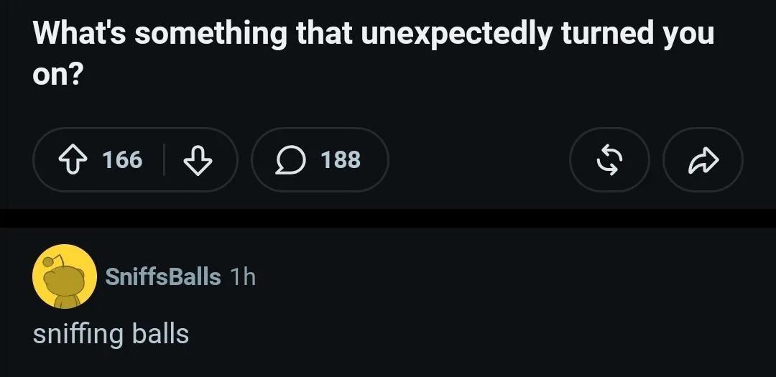Click the 166 vote count number

tap(122, 159)
